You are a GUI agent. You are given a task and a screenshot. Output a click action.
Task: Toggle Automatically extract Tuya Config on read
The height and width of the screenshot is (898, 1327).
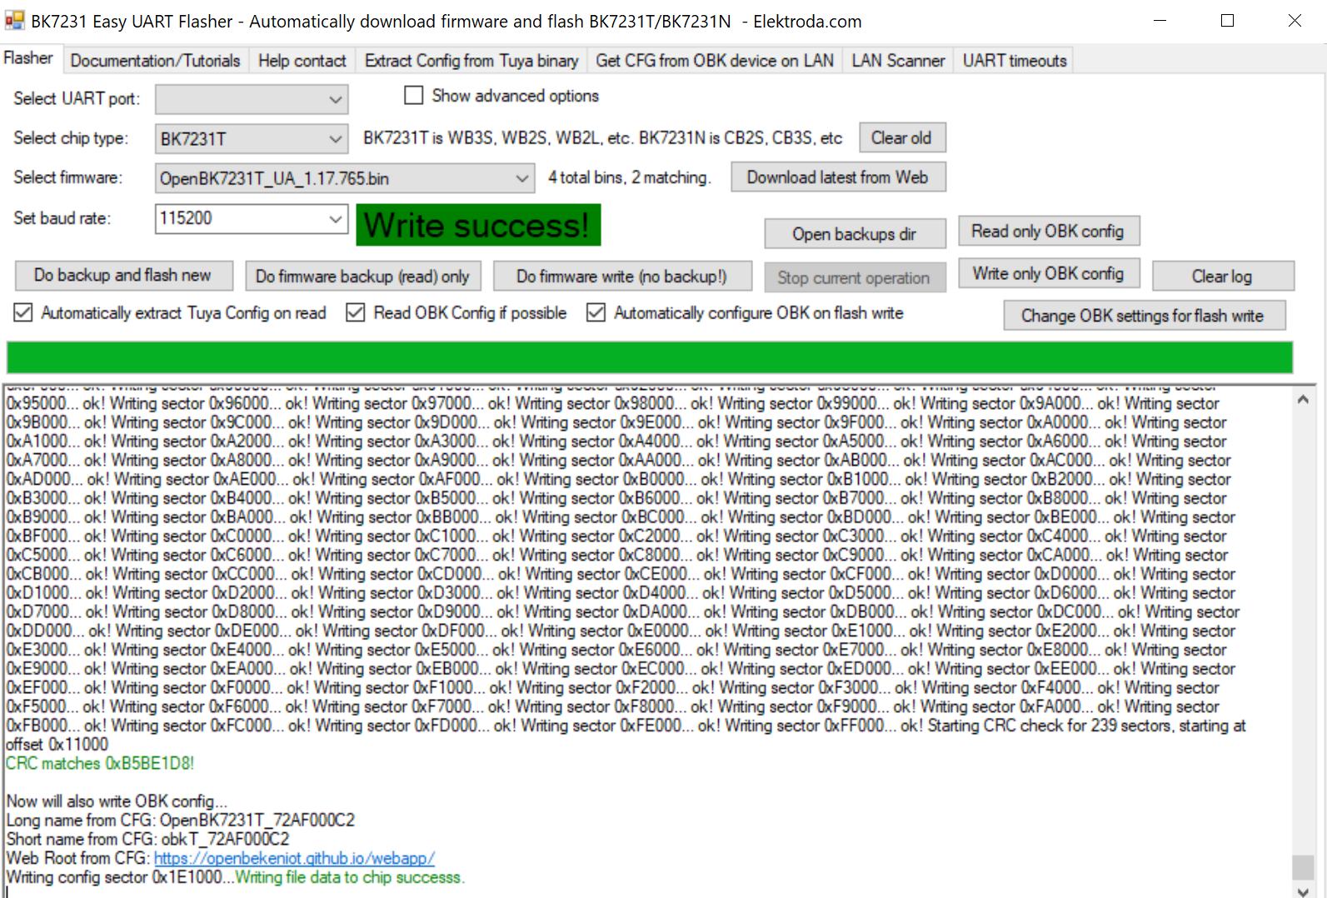[23, 313]
